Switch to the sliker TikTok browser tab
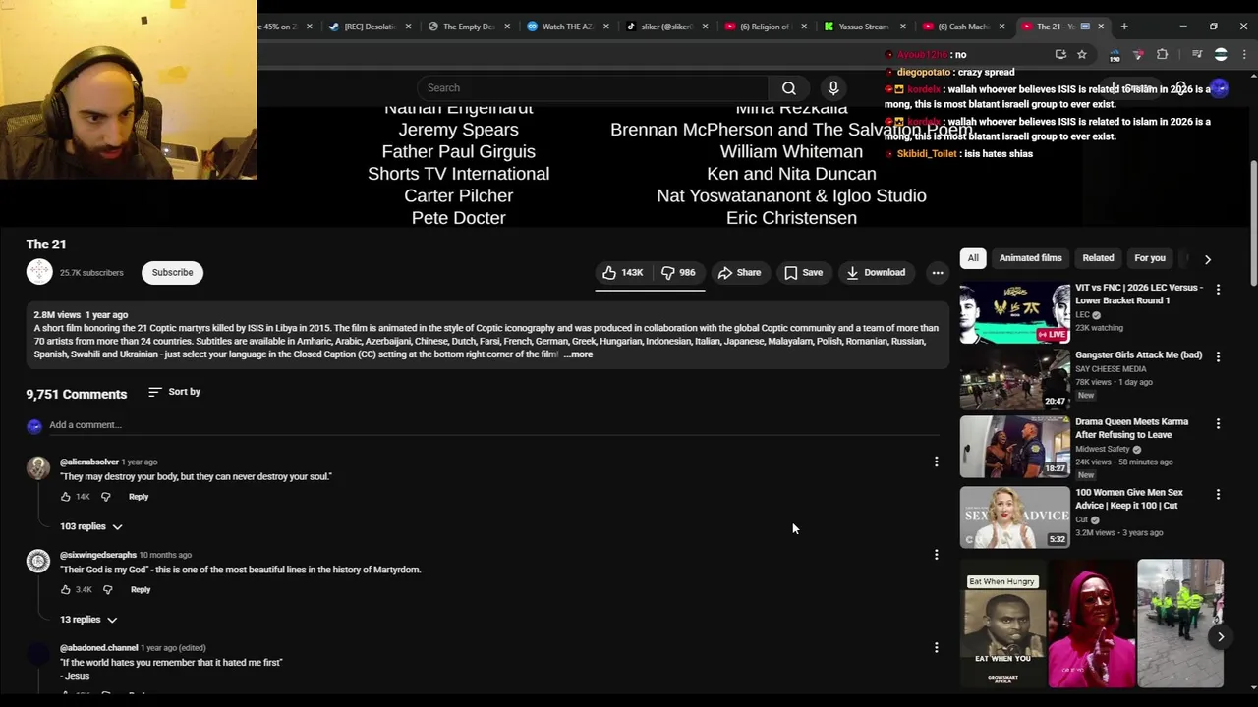The height and width of the screenshot is (707, 1258). [666, 27]
